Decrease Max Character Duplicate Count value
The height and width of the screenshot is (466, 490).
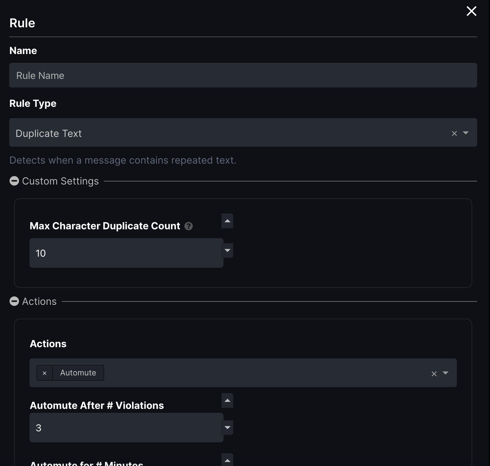pos(227,250)
